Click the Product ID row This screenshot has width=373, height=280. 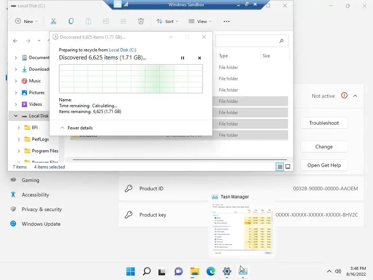[x=241, y=188]
